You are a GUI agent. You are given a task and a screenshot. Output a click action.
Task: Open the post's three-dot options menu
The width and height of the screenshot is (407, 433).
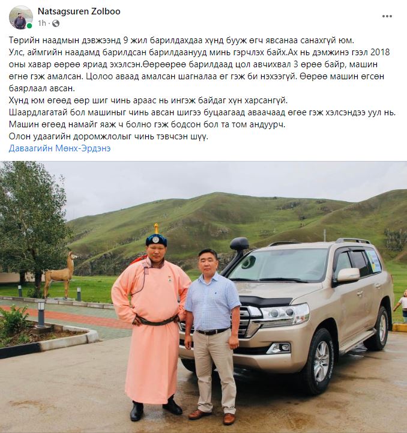pyautogui.click(x=387, y=16)
